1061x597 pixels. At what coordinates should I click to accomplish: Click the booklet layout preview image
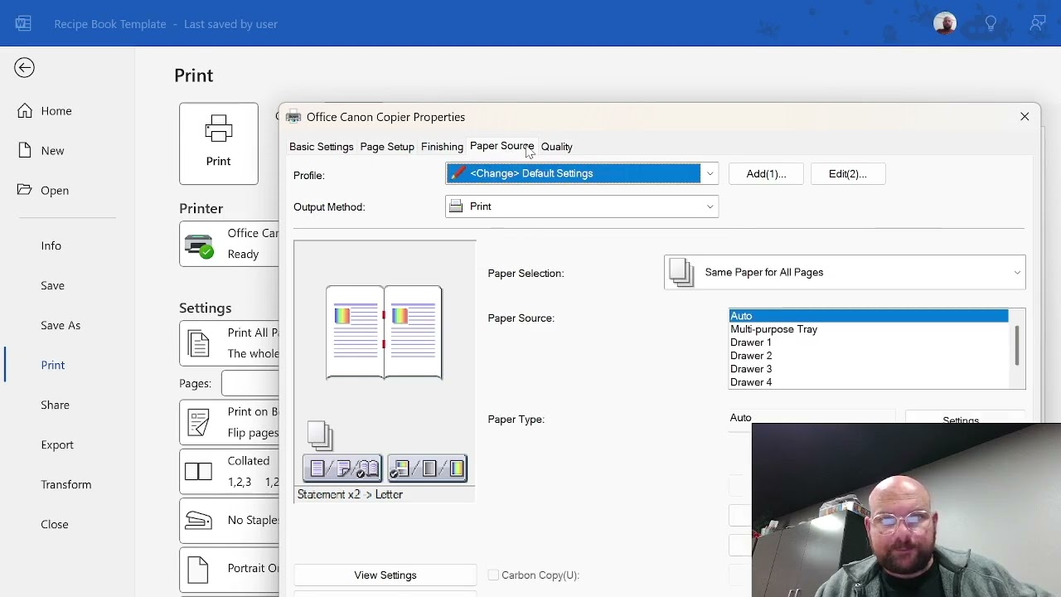click(x=384, y=332)
